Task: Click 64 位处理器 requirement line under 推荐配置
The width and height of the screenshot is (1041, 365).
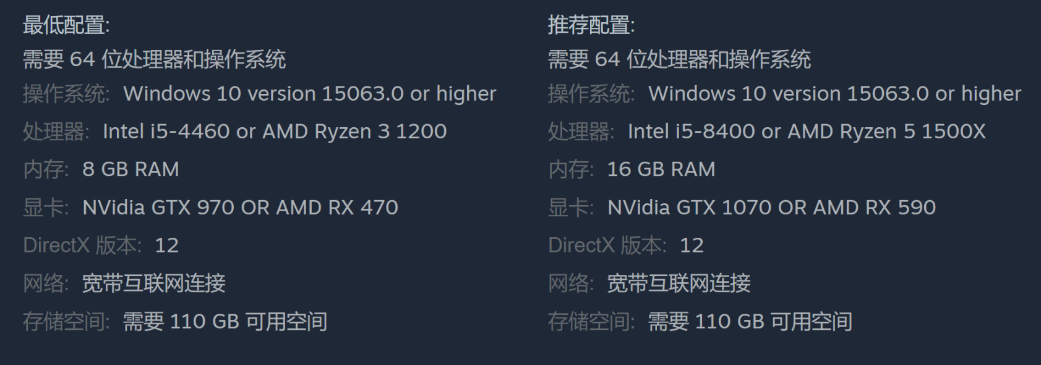Action: coord(679,59)
